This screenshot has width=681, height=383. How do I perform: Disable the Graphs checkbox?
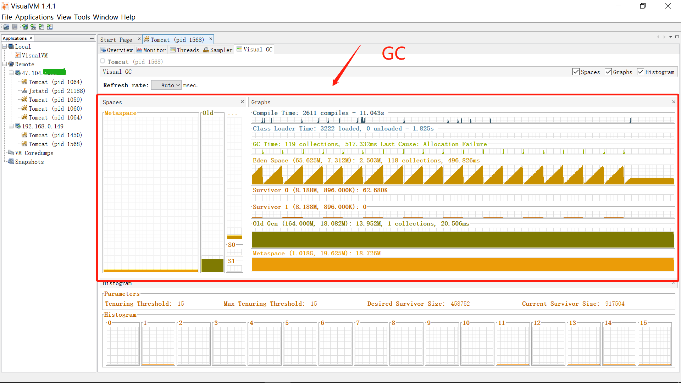click(608, 72)
